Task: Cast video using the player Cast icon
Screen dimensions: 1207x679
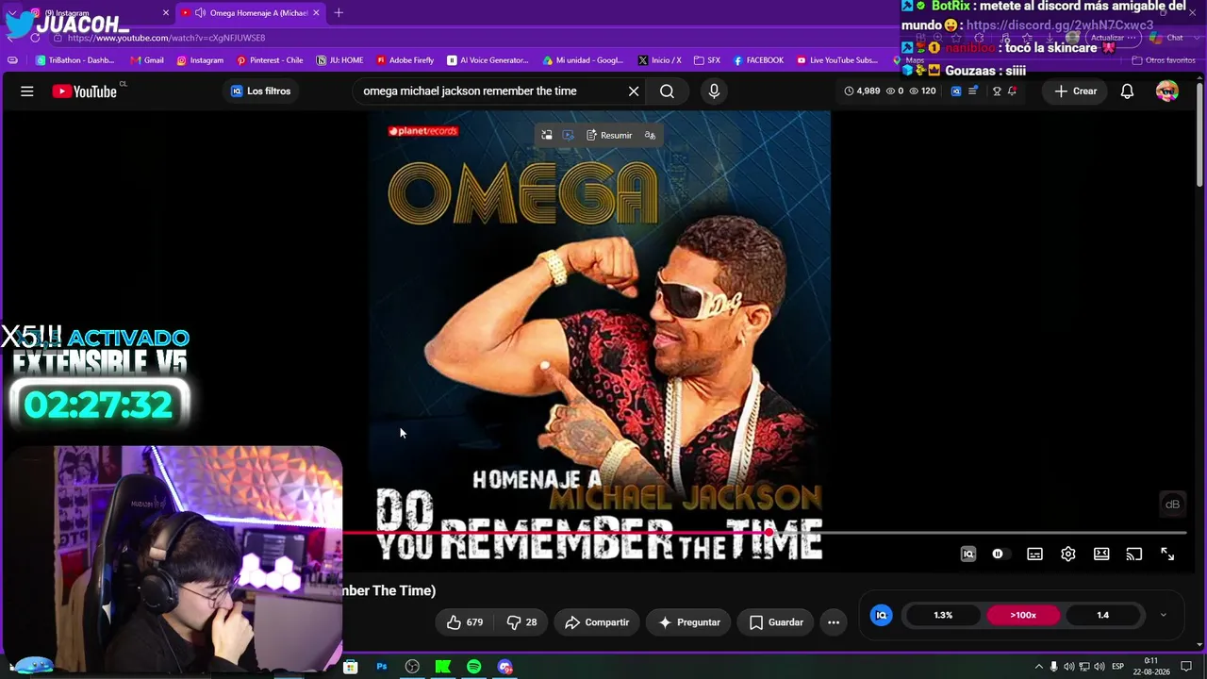Action: 1134,555
